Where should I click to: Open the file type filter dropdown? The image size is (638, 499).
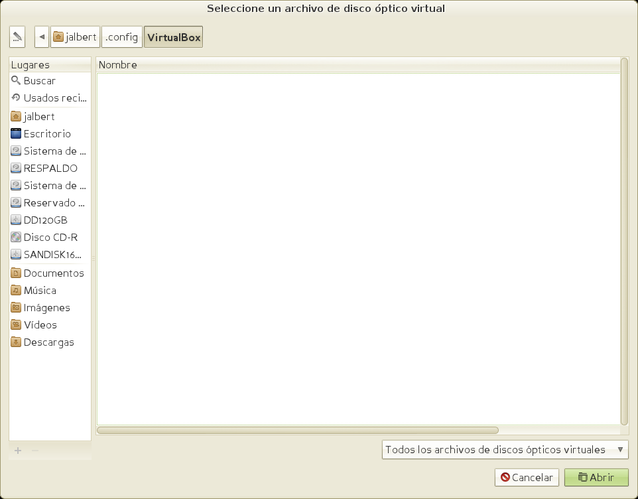click(x=505, y=450)
